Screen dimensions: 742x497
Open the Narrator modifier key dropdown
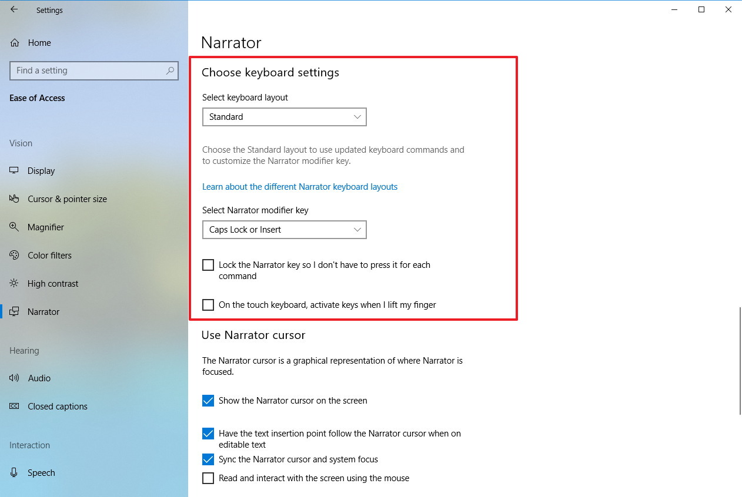click(285, 230)
